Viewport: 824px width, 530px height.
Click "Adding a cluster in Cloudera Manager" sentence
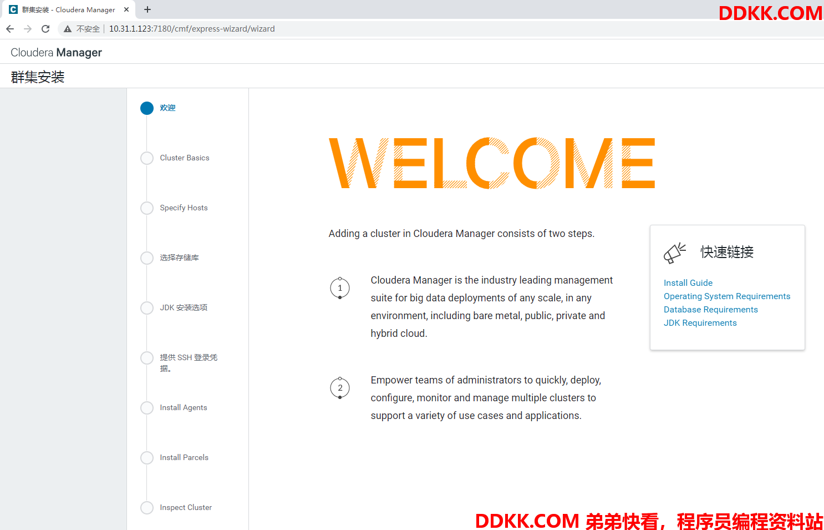point(461,234)
